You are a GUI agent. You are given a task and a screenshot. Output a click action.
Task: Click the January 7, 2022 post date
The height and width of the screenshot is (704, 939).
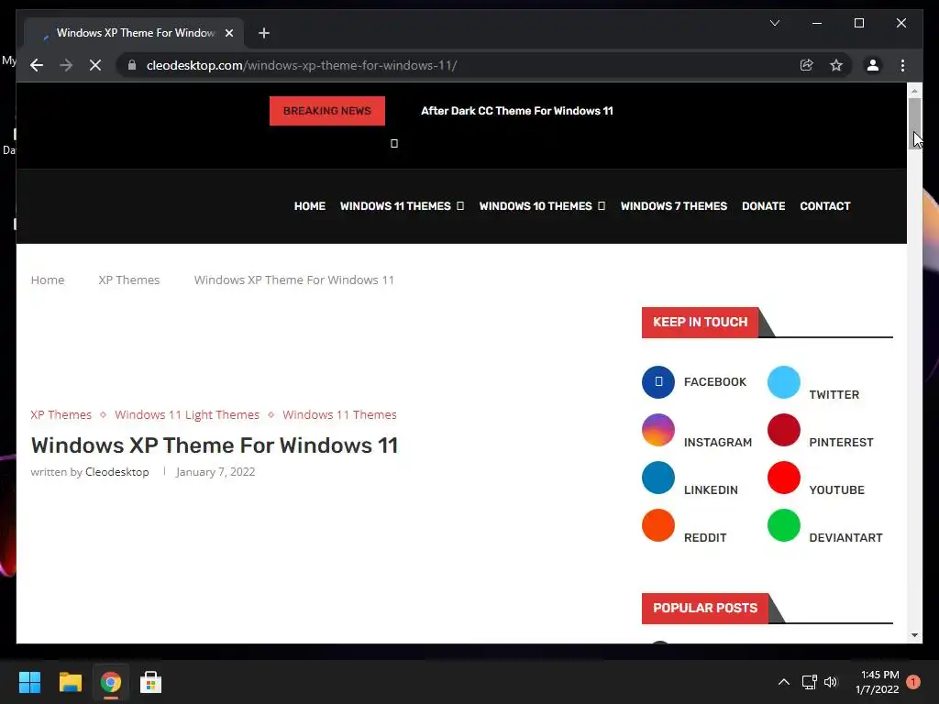(215, 472)
